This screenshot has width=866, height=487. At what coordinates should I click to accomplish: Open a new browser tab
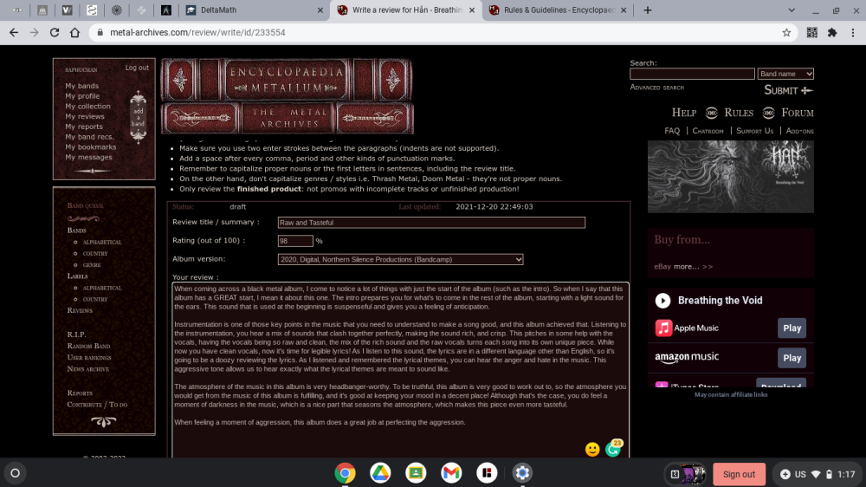[647, 10]
